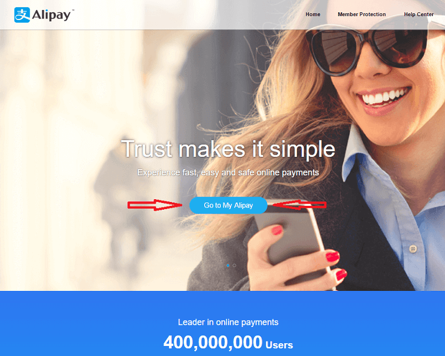This screenshot has height=356, width=445.
Task: Click the red arrow pointing right
Action: click(x=155, y=205)
